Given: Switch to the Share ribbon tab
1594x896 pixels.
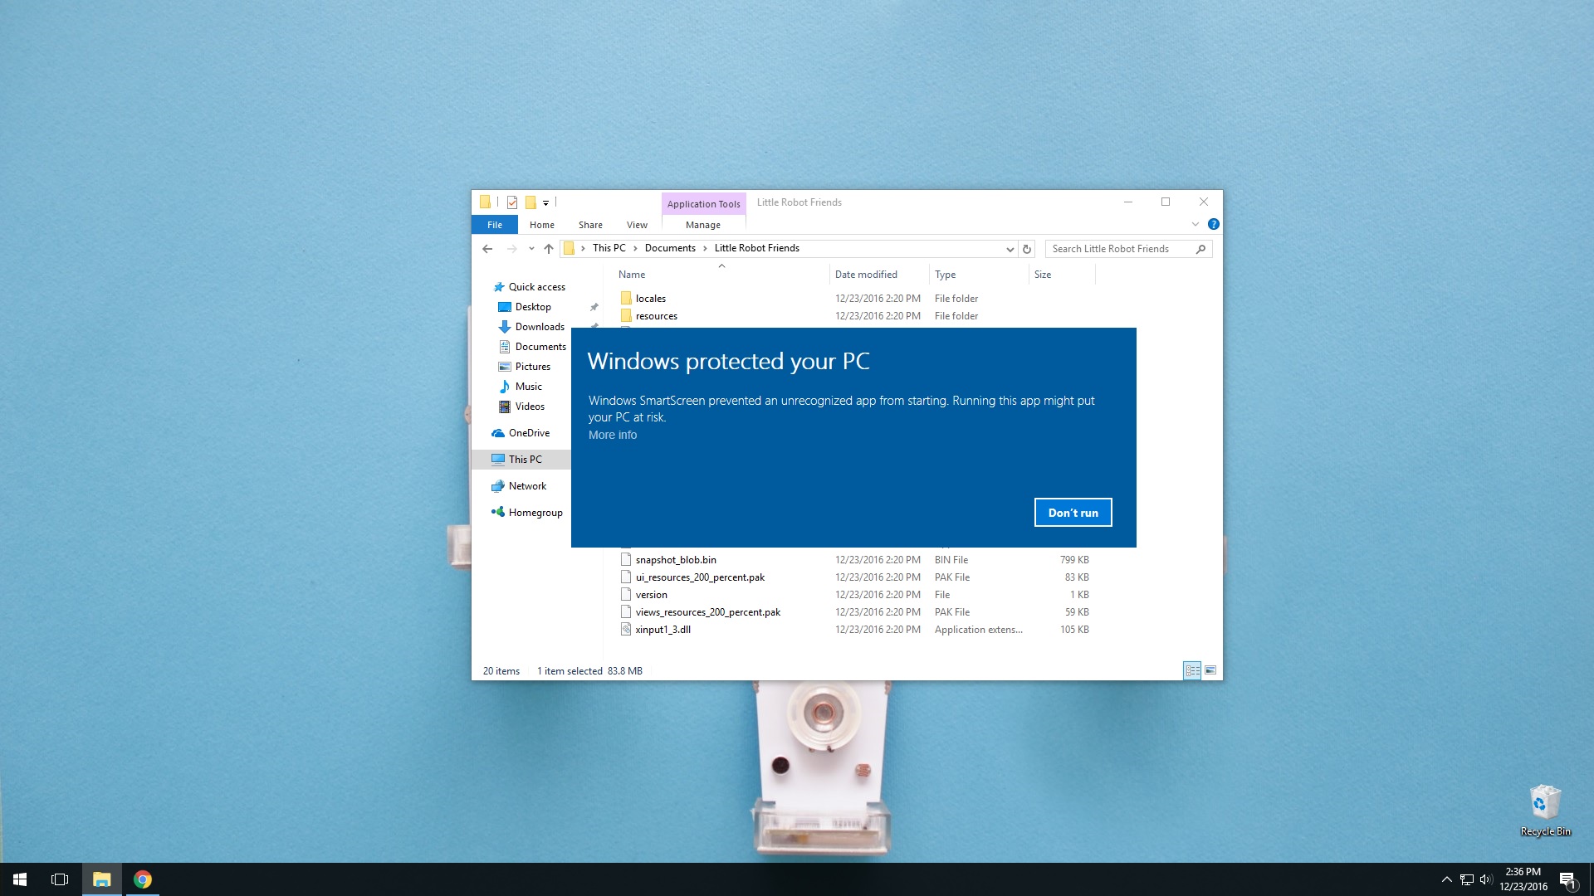Looking at the screenshot, I should click(590, 225).
